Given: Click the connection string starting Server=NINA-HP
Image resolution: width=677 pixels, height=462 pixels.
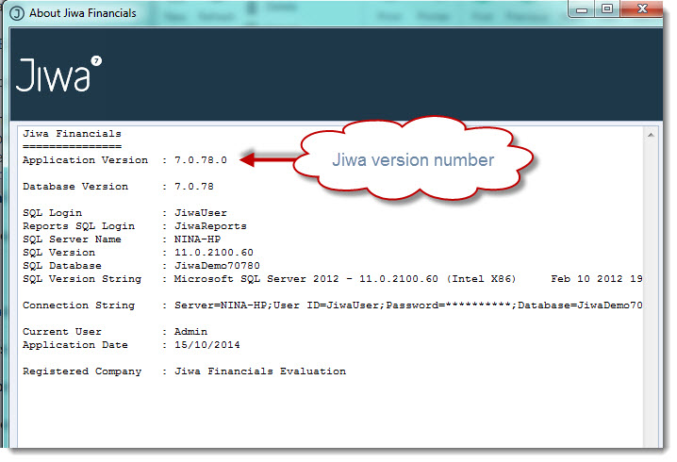Looking at the screenshot, I should (x=408, y=305).
